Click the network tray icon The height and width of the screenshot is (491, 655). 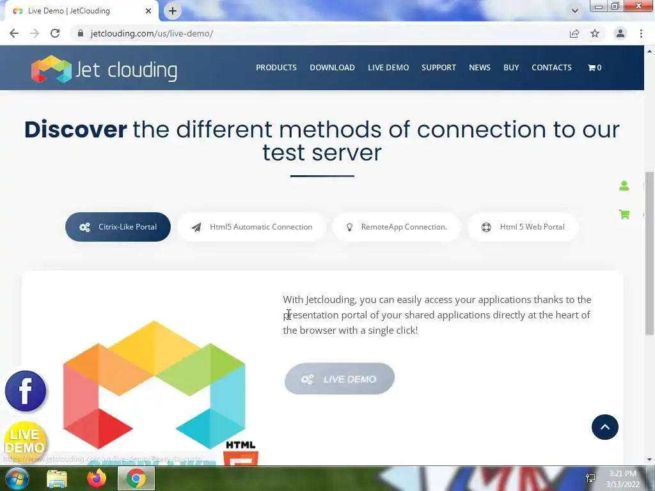(590, 478)
